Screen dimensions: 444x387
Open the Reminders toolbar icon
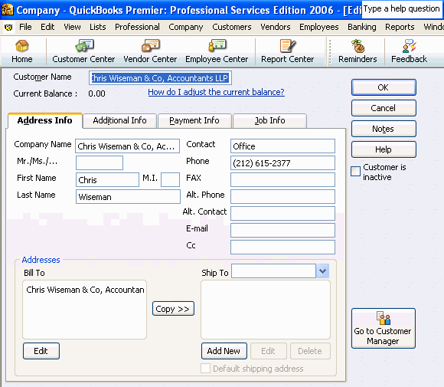(x=357, y=51)
